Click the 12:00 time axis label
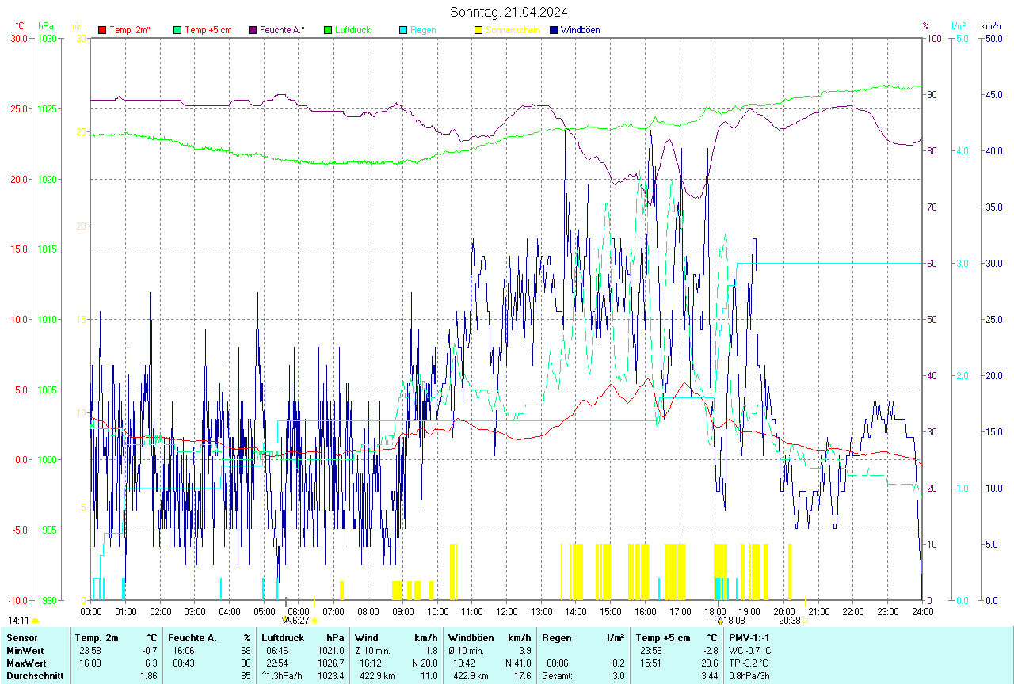 click(x=507, y=612)
